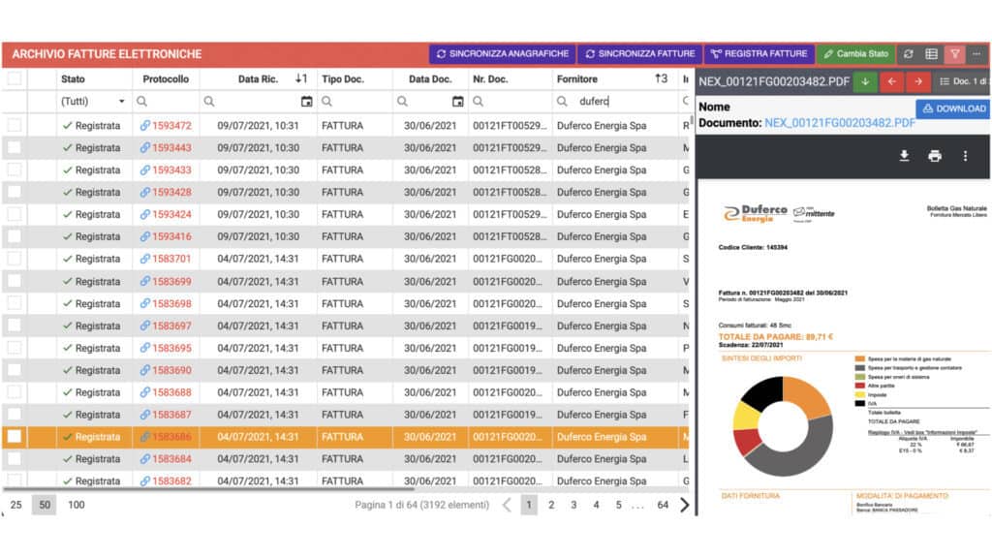The height and width of the screenshot is (558, 992).
Task: Set page size to 100 rows
Action: pyautogui.click(x=76, y=505)
